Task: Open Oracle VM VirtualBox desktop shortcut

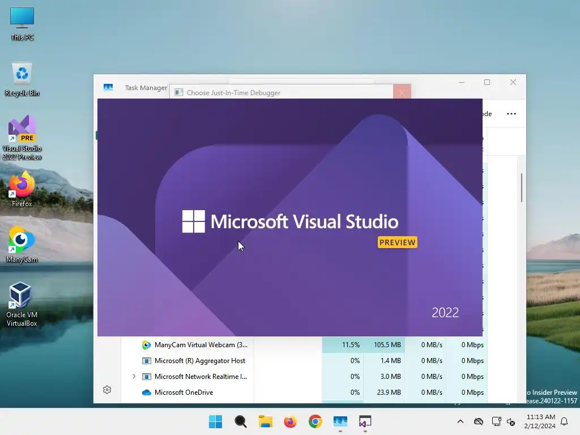Action: (x=22, y=304)
